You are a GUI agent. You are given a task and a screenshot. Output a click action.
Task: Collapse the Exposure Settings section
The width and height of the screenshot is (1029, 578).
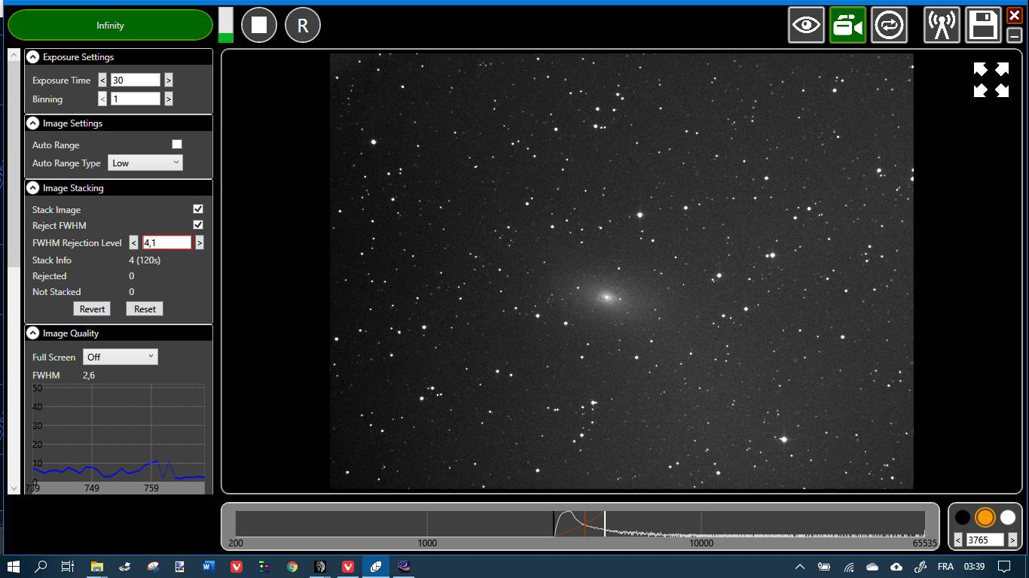tap(33, 57)
